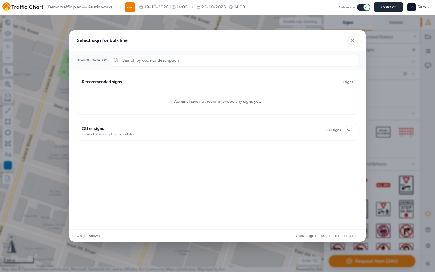This screenshot has height=272, width=435.
Task: Toggle the Auto-save switch
Action: pyautogui.click(x=364, y=7)
